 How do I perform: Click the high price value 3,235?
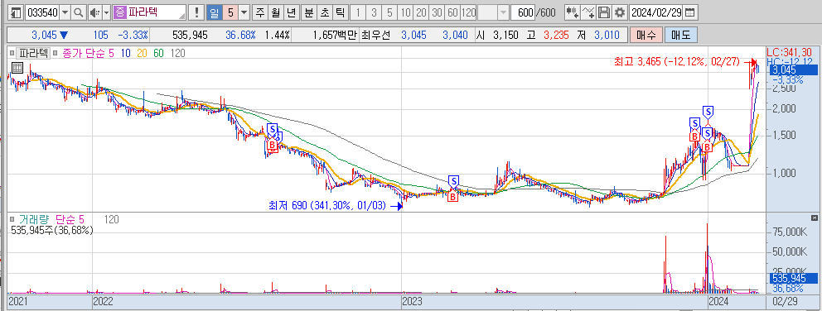(x=556, y=36)
